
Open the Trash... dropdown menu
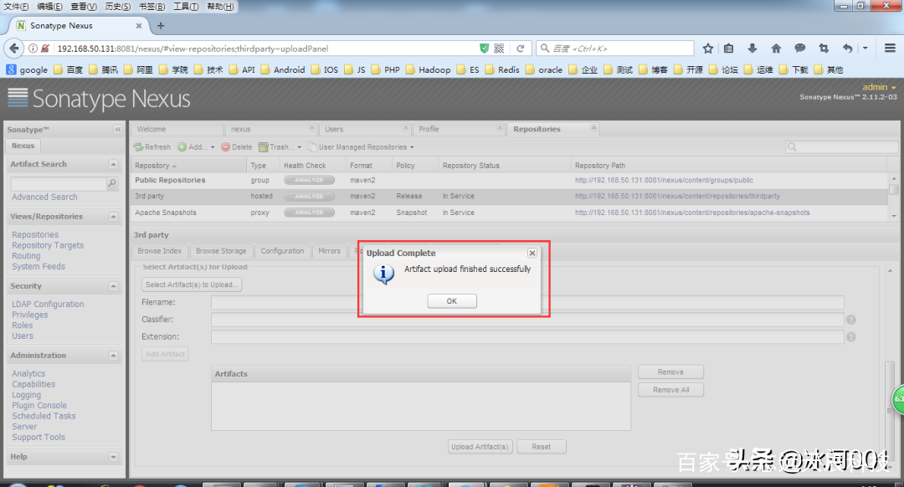[x=280, y=147]
